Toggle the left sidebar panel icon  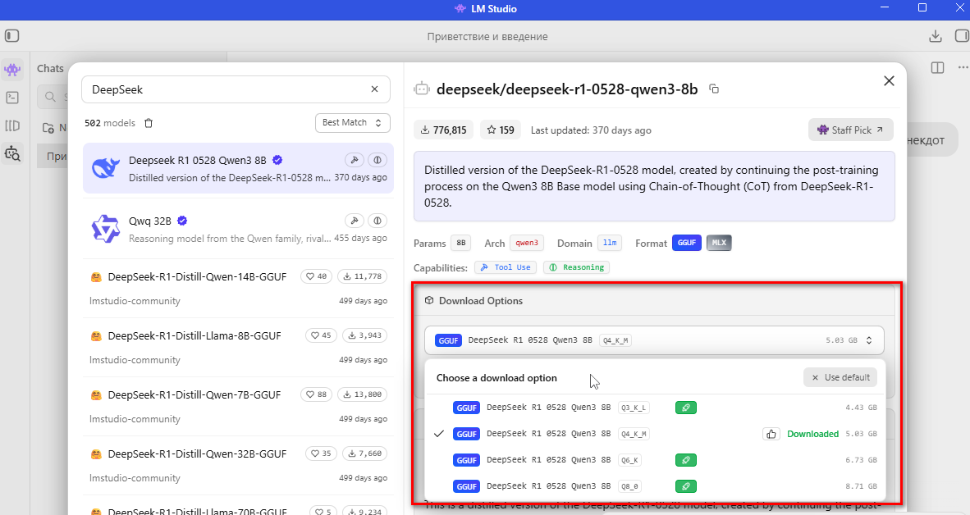pos(11,36)
